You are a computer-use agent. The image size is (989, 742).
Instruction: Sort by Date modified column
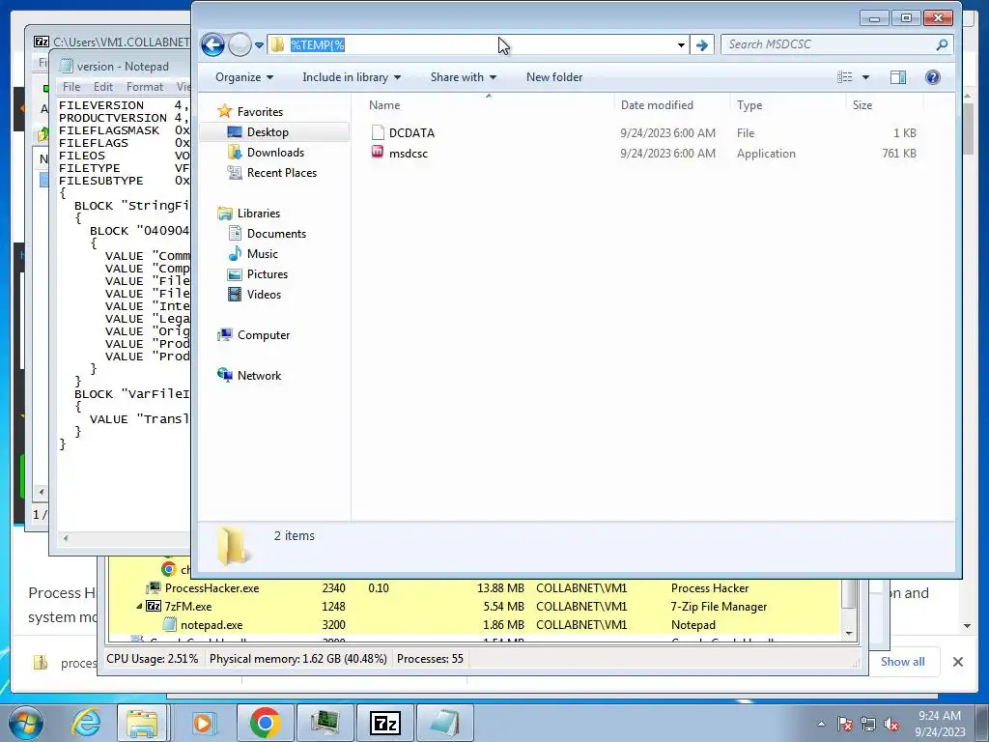672,105
